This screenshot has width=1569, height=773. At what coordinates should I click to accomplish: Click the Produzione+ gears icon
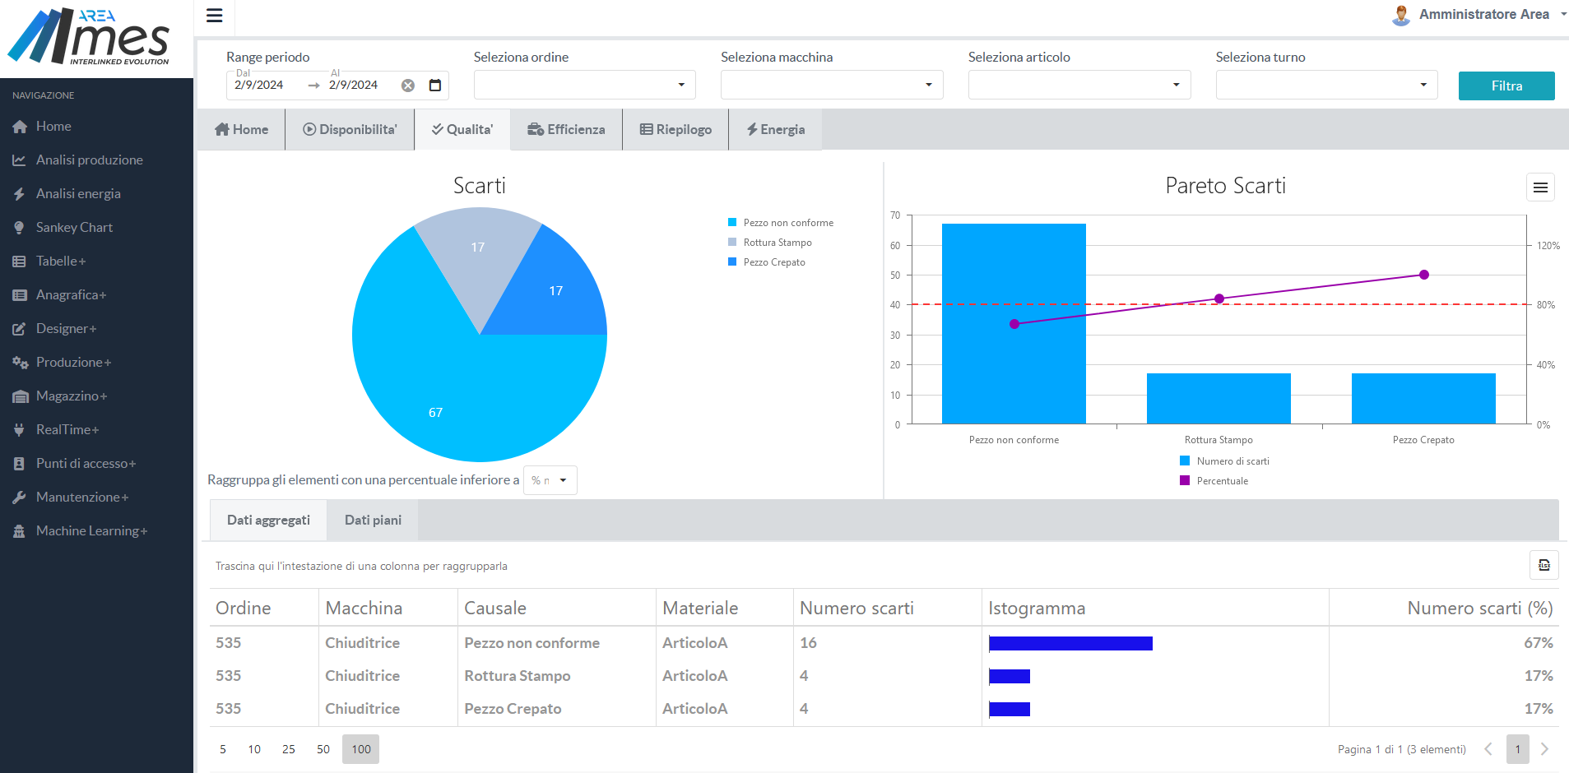20,363
